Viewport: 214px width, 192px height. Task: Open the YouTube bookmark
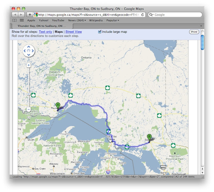58,20
